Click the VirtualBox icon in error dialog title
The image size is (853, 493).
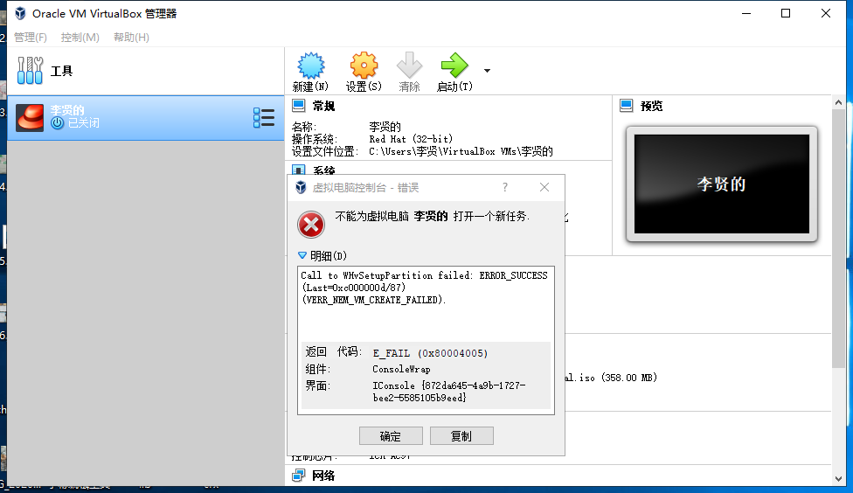(301, 187)
